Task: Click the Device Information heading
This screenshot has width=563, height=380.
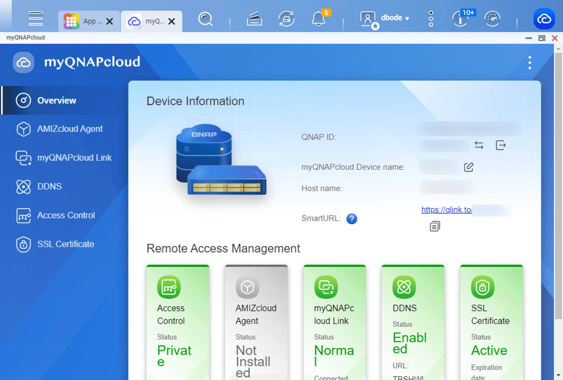Action: pos(195,101)
